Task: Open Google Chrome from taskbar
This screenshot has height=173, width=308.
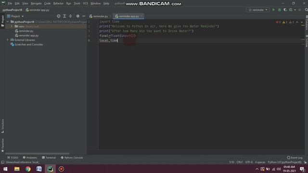Action: [x=28, y=169]
